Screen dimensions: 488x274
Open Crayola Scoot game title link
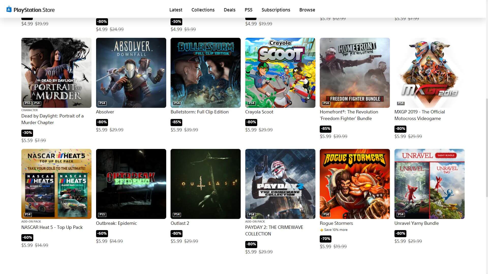coord(259,112)
